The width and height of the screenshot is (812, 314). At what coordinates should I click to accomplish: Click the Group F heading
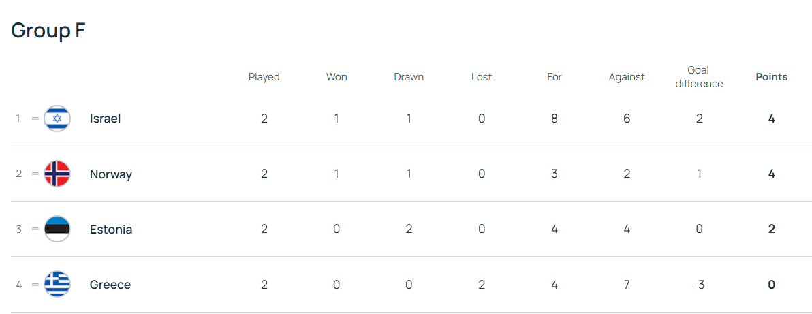pos(48,31)
